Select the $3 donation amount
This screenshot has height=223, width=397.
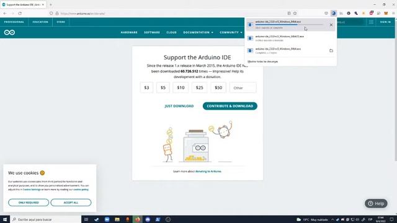[x=146, y=88]
